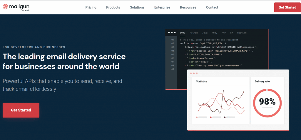Switch to the PHP code tab

click(224, 33)
